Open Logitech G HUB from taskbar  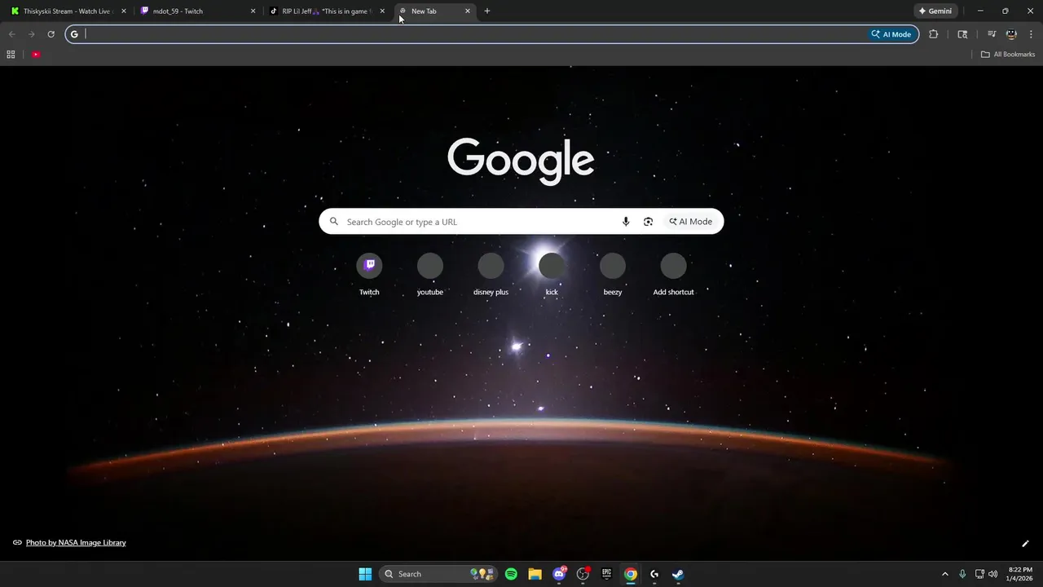[654, 574]
